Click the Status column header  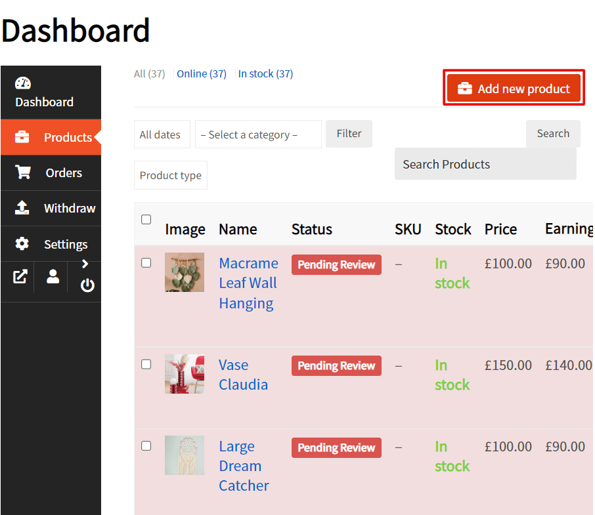click(311, 229)
